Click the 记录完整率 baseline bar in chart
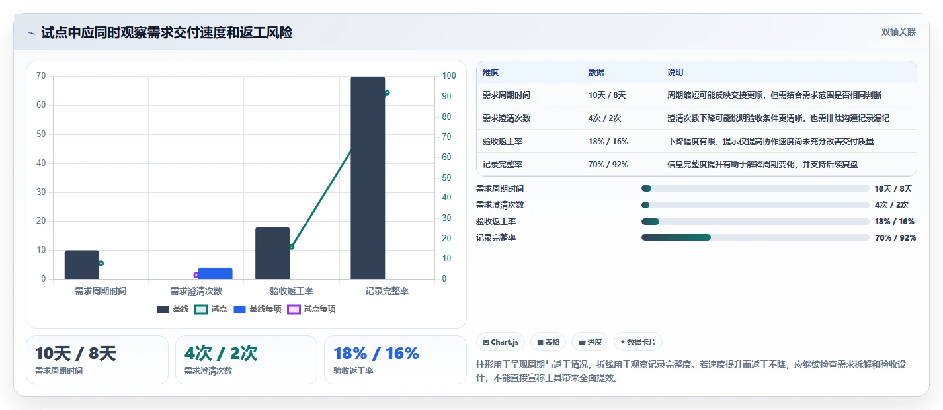 pos(368,178)
